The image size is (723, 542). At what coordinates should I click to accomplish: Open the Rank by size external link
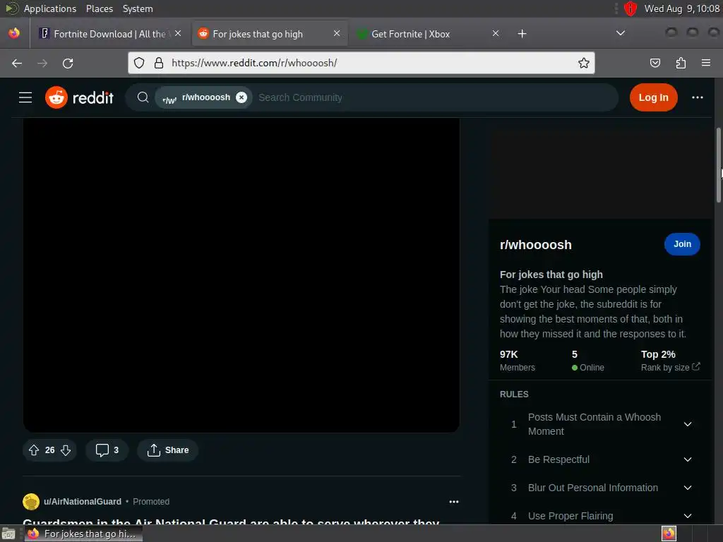pyautogui.click(x=671, y=367)
